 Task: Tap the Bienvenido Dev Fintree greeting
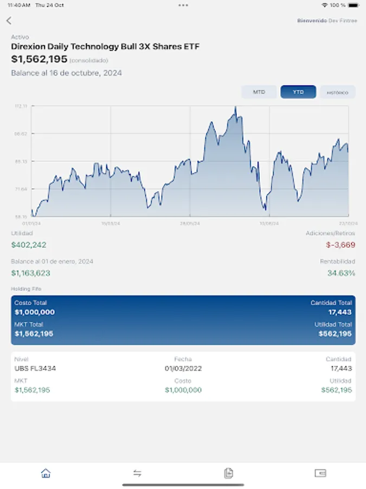[326, 20]
